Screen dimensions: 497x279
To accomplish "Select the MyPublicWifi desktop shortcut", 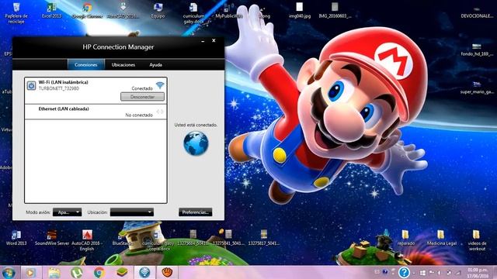I will (229, 10).
